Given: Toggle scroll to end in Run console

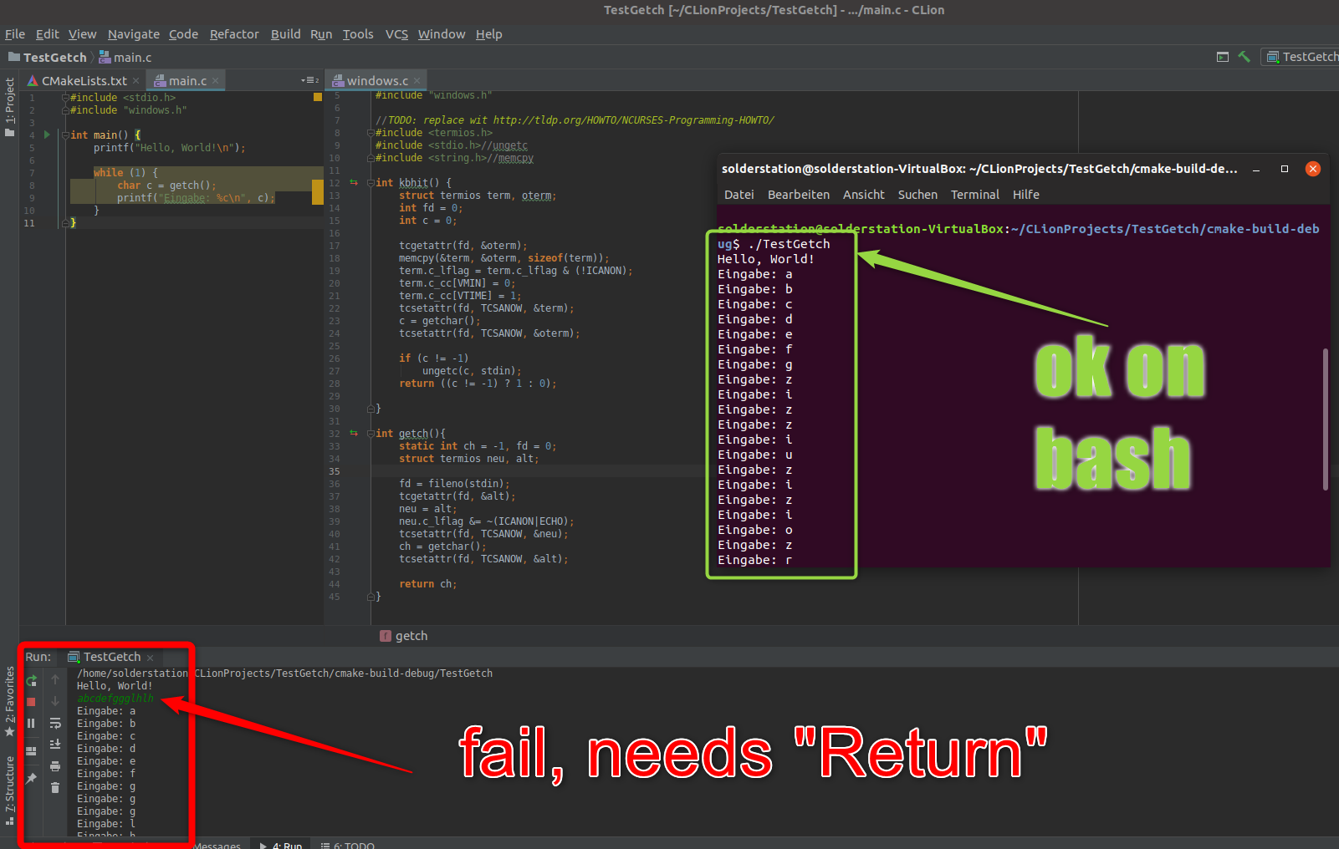Looking at the screenshot, I should 55,745.
